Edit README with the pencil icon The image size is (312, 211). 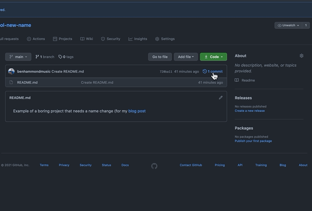coord(221,97)
